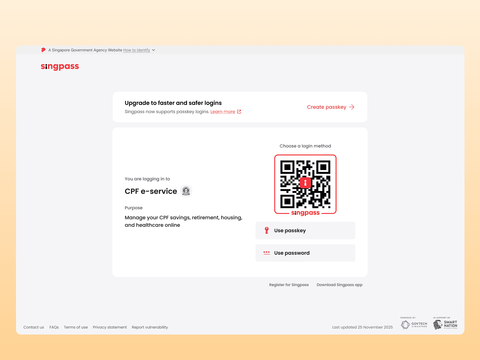The height and width of the screenshot is (360, 480).
Task: Click the You are logging in to text
Action: click(147, 179)
